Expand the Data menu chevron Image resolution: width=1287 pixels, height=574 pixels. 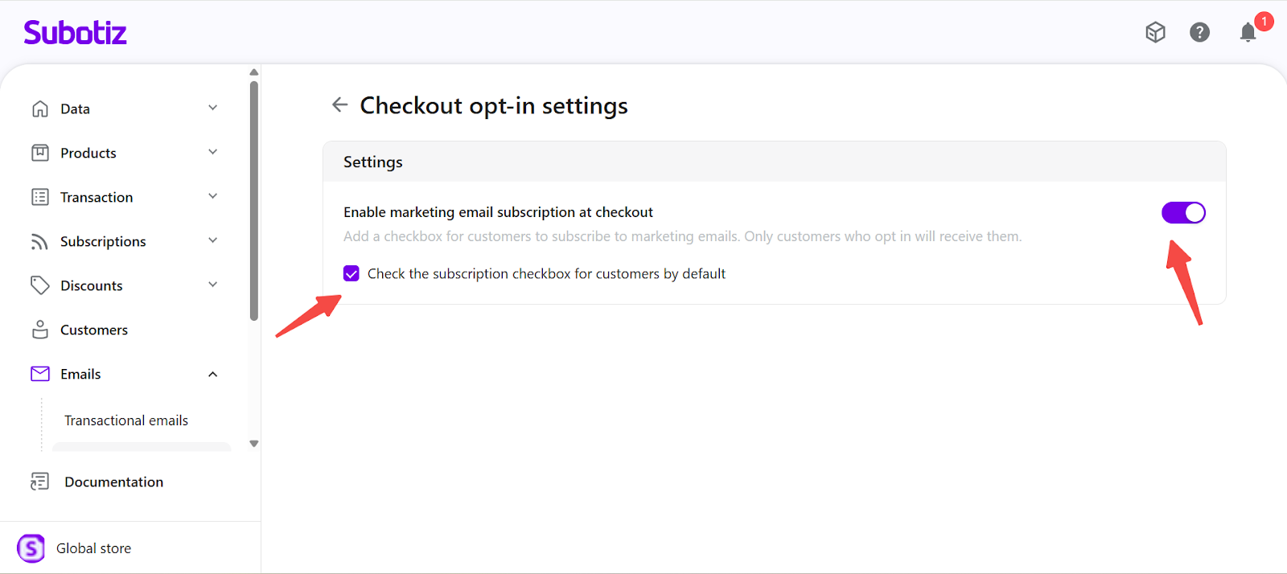tap(213, 109)
